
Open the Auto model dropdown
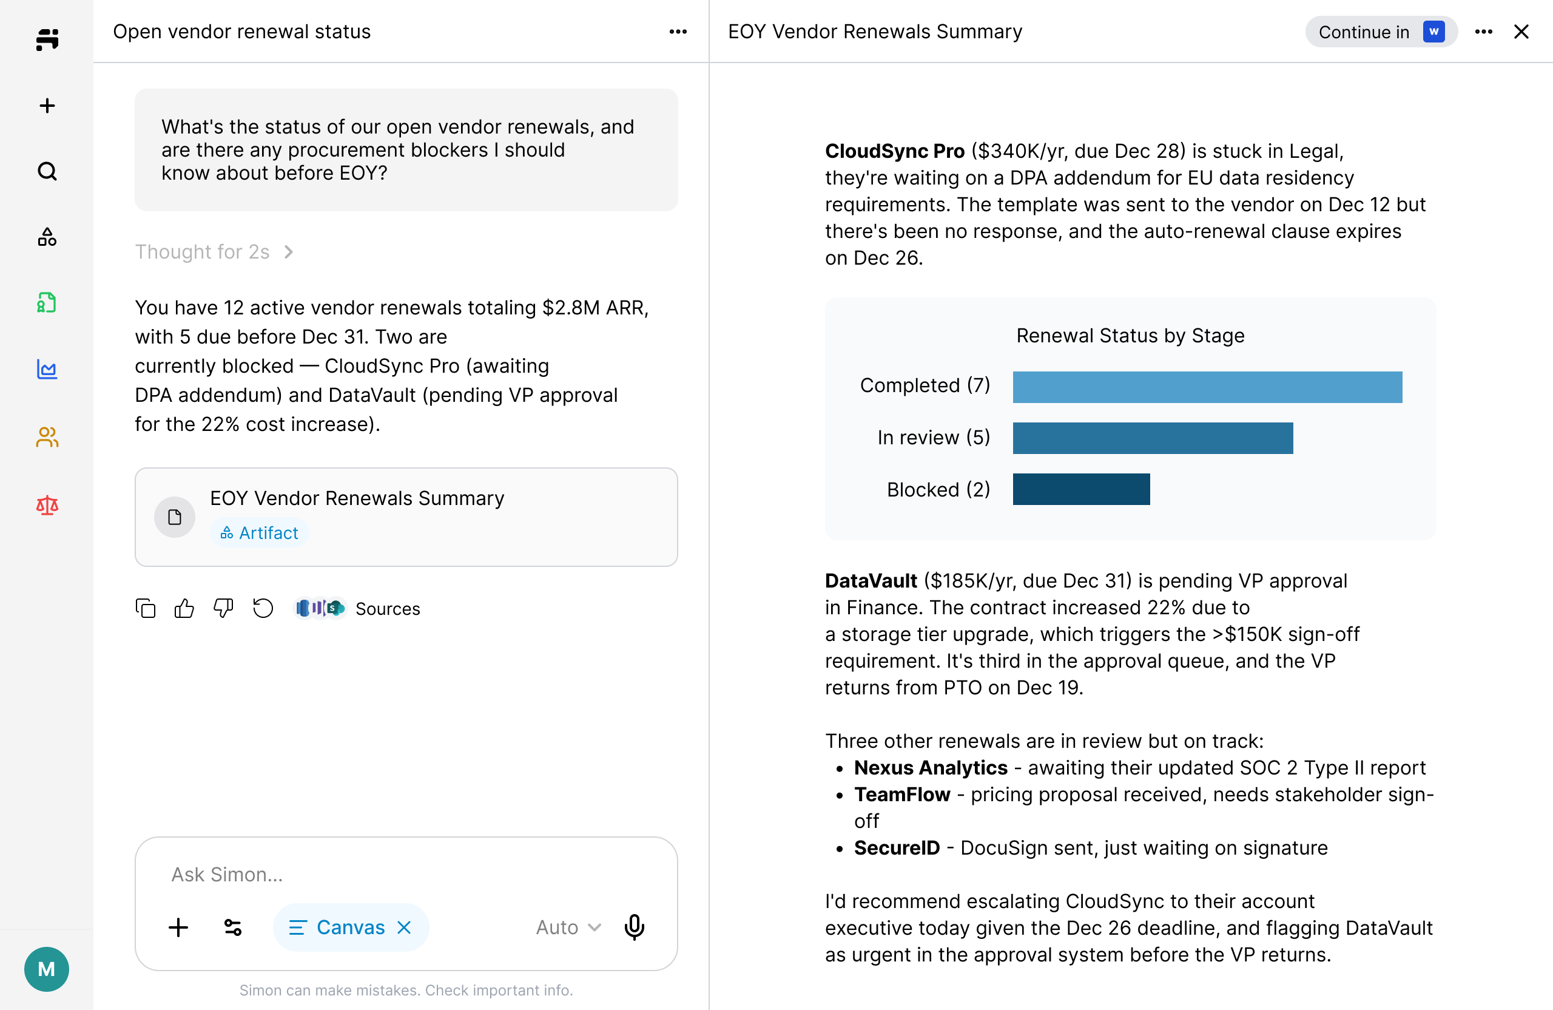(x=568, y=927)
